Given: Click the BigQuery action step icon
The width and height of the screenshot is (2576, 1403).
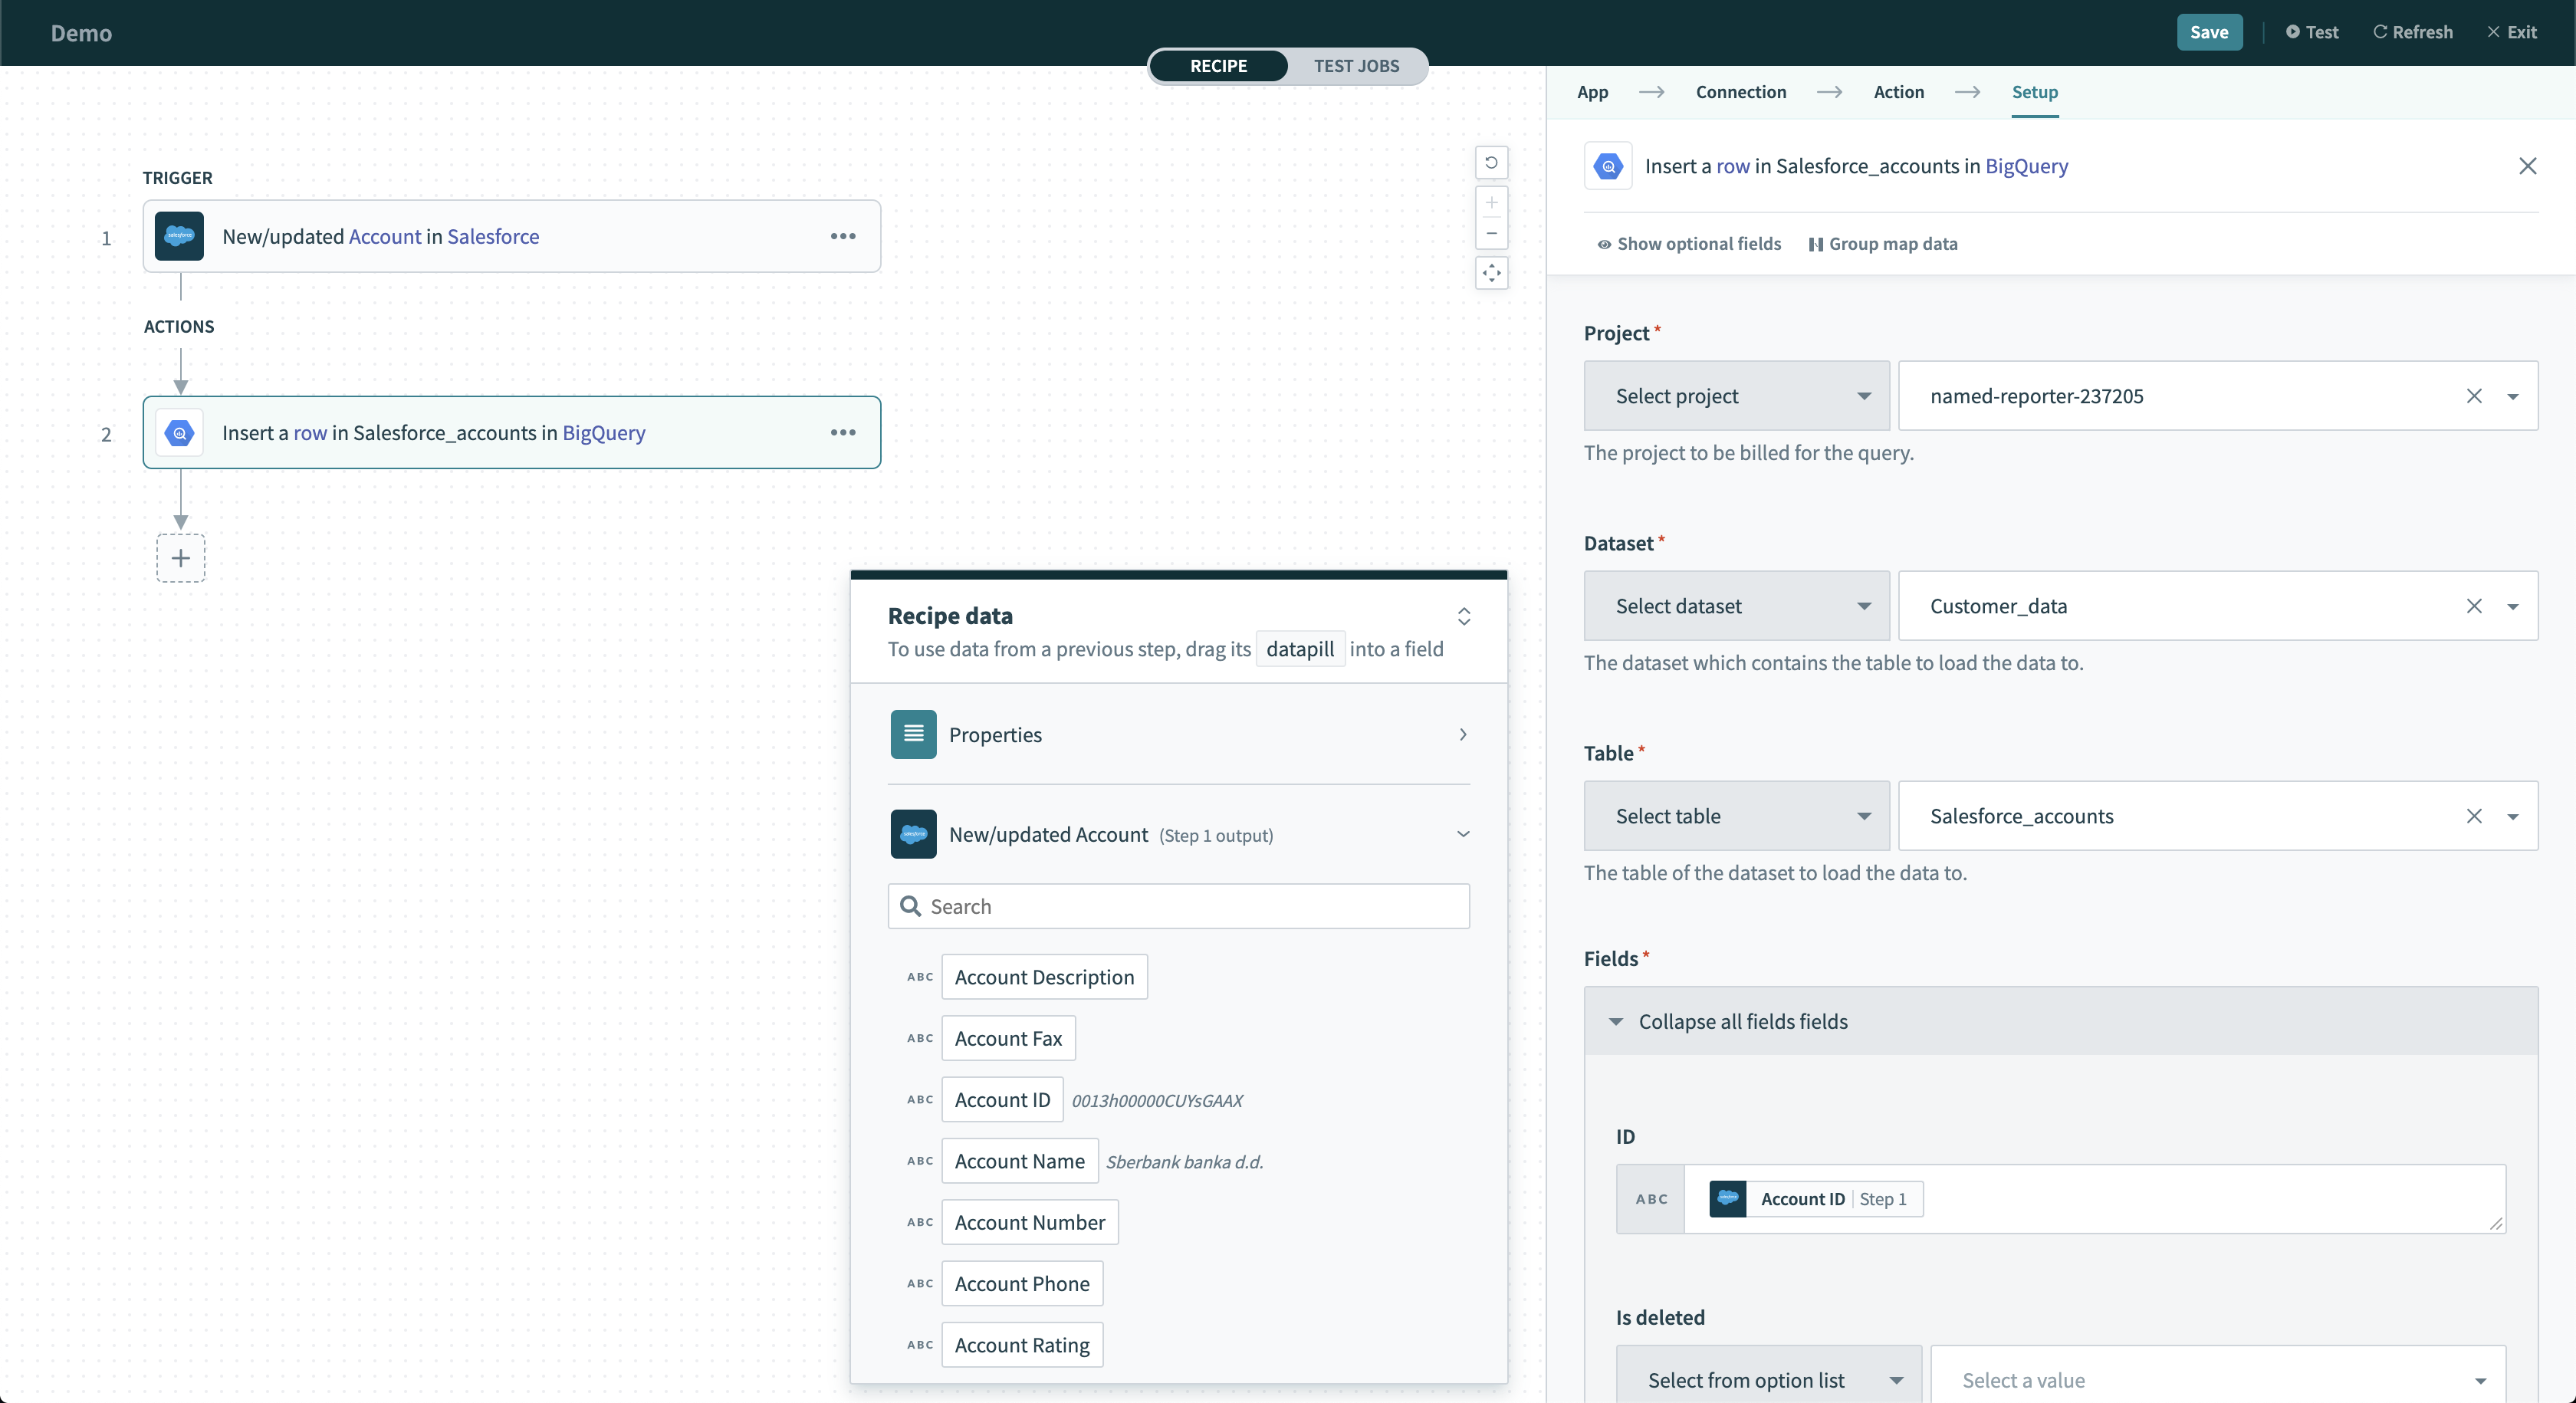Looking at the screenshot, I should click(178, 432).
